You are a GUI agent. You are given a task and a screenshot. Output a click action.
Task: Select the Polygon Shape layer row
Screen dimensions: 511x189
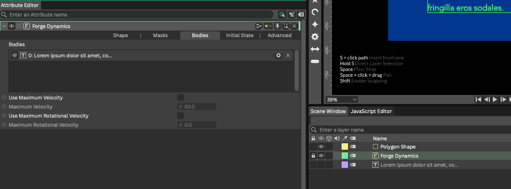coord(410,147)
